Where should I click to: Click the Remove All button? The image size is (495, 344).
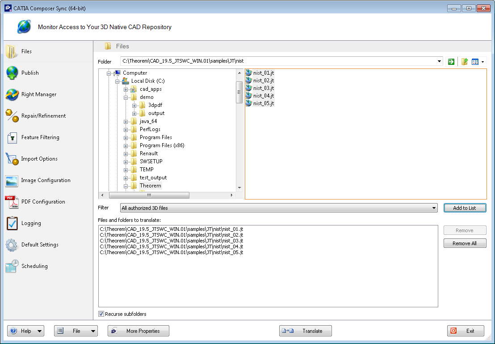coord(465,243)
